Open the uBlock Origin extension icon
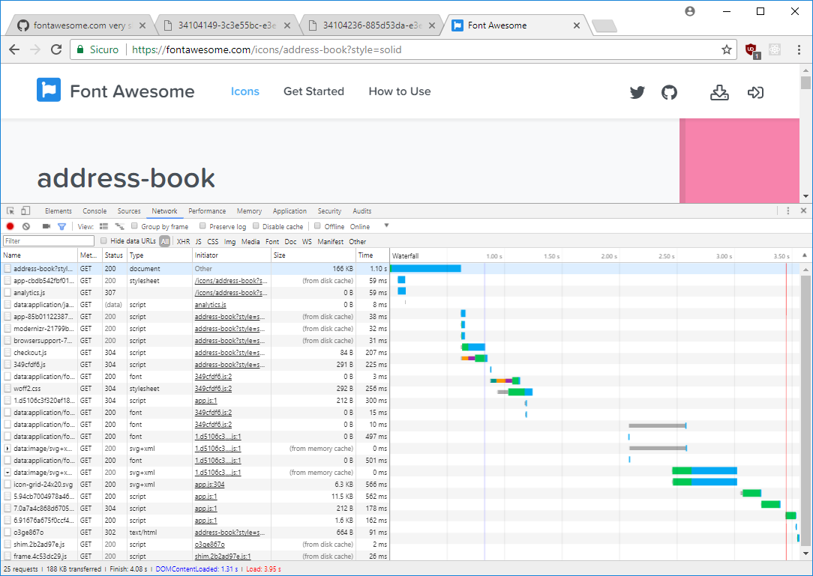813x576 pixels. [x=752, y=50]
